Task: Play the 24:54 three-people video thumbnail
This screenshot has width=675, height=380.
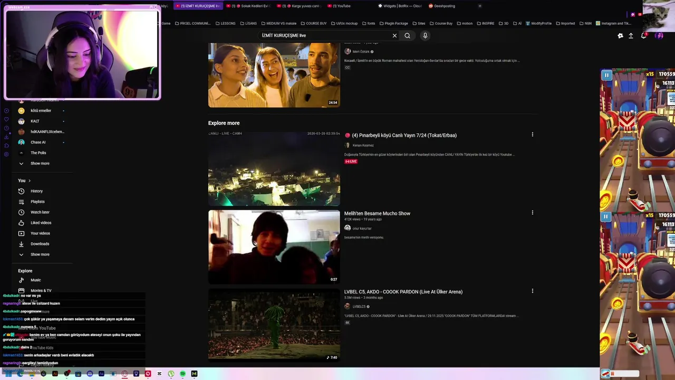Action: (274, 75)
